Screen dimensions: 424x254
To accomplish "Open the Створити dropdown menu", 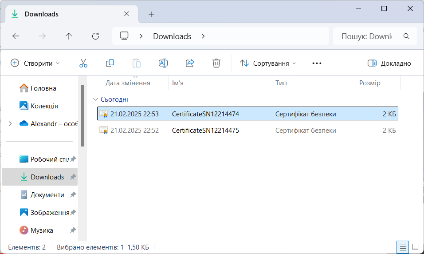I will point(35,63).
